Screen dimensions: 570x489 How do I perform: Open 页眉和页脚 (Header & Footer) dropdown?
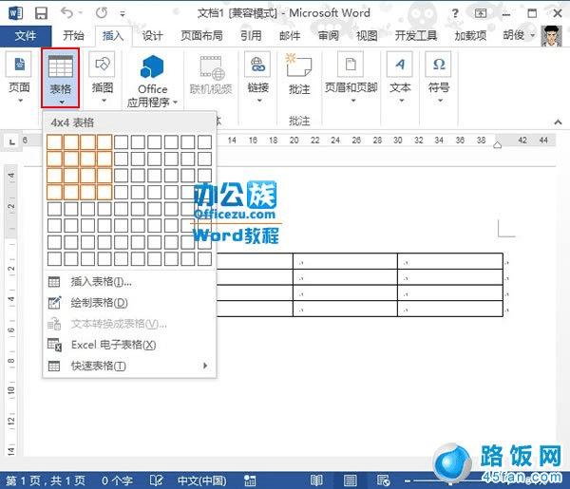[x=351, y=77]
